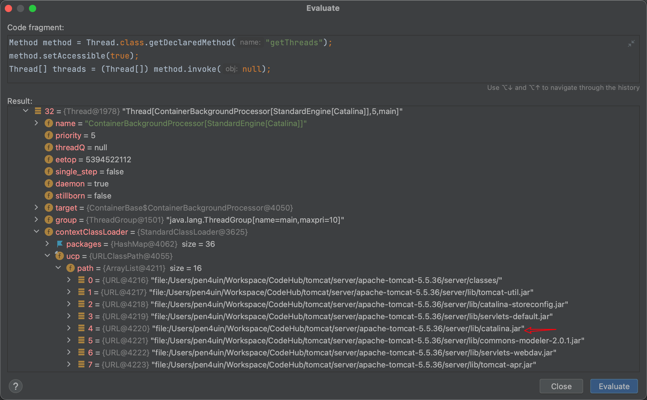Select the single_step = false row
Viewport: 647px width, 400px height.
click(323, 171)
